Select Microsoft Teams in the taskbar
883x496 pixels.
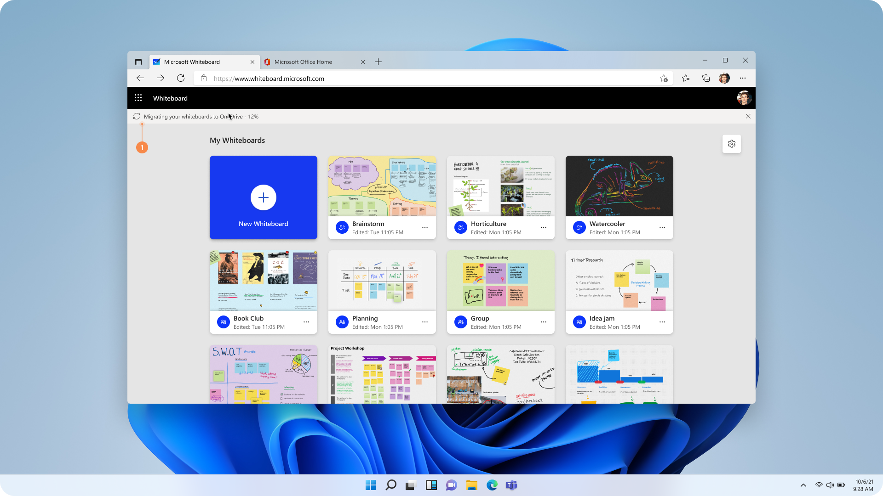(511, 485)
